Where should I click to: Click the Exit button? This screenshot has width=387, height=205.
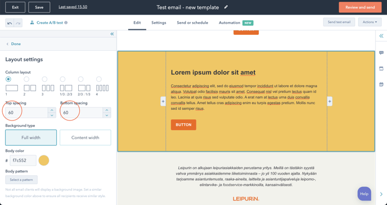tap(15, 7)
